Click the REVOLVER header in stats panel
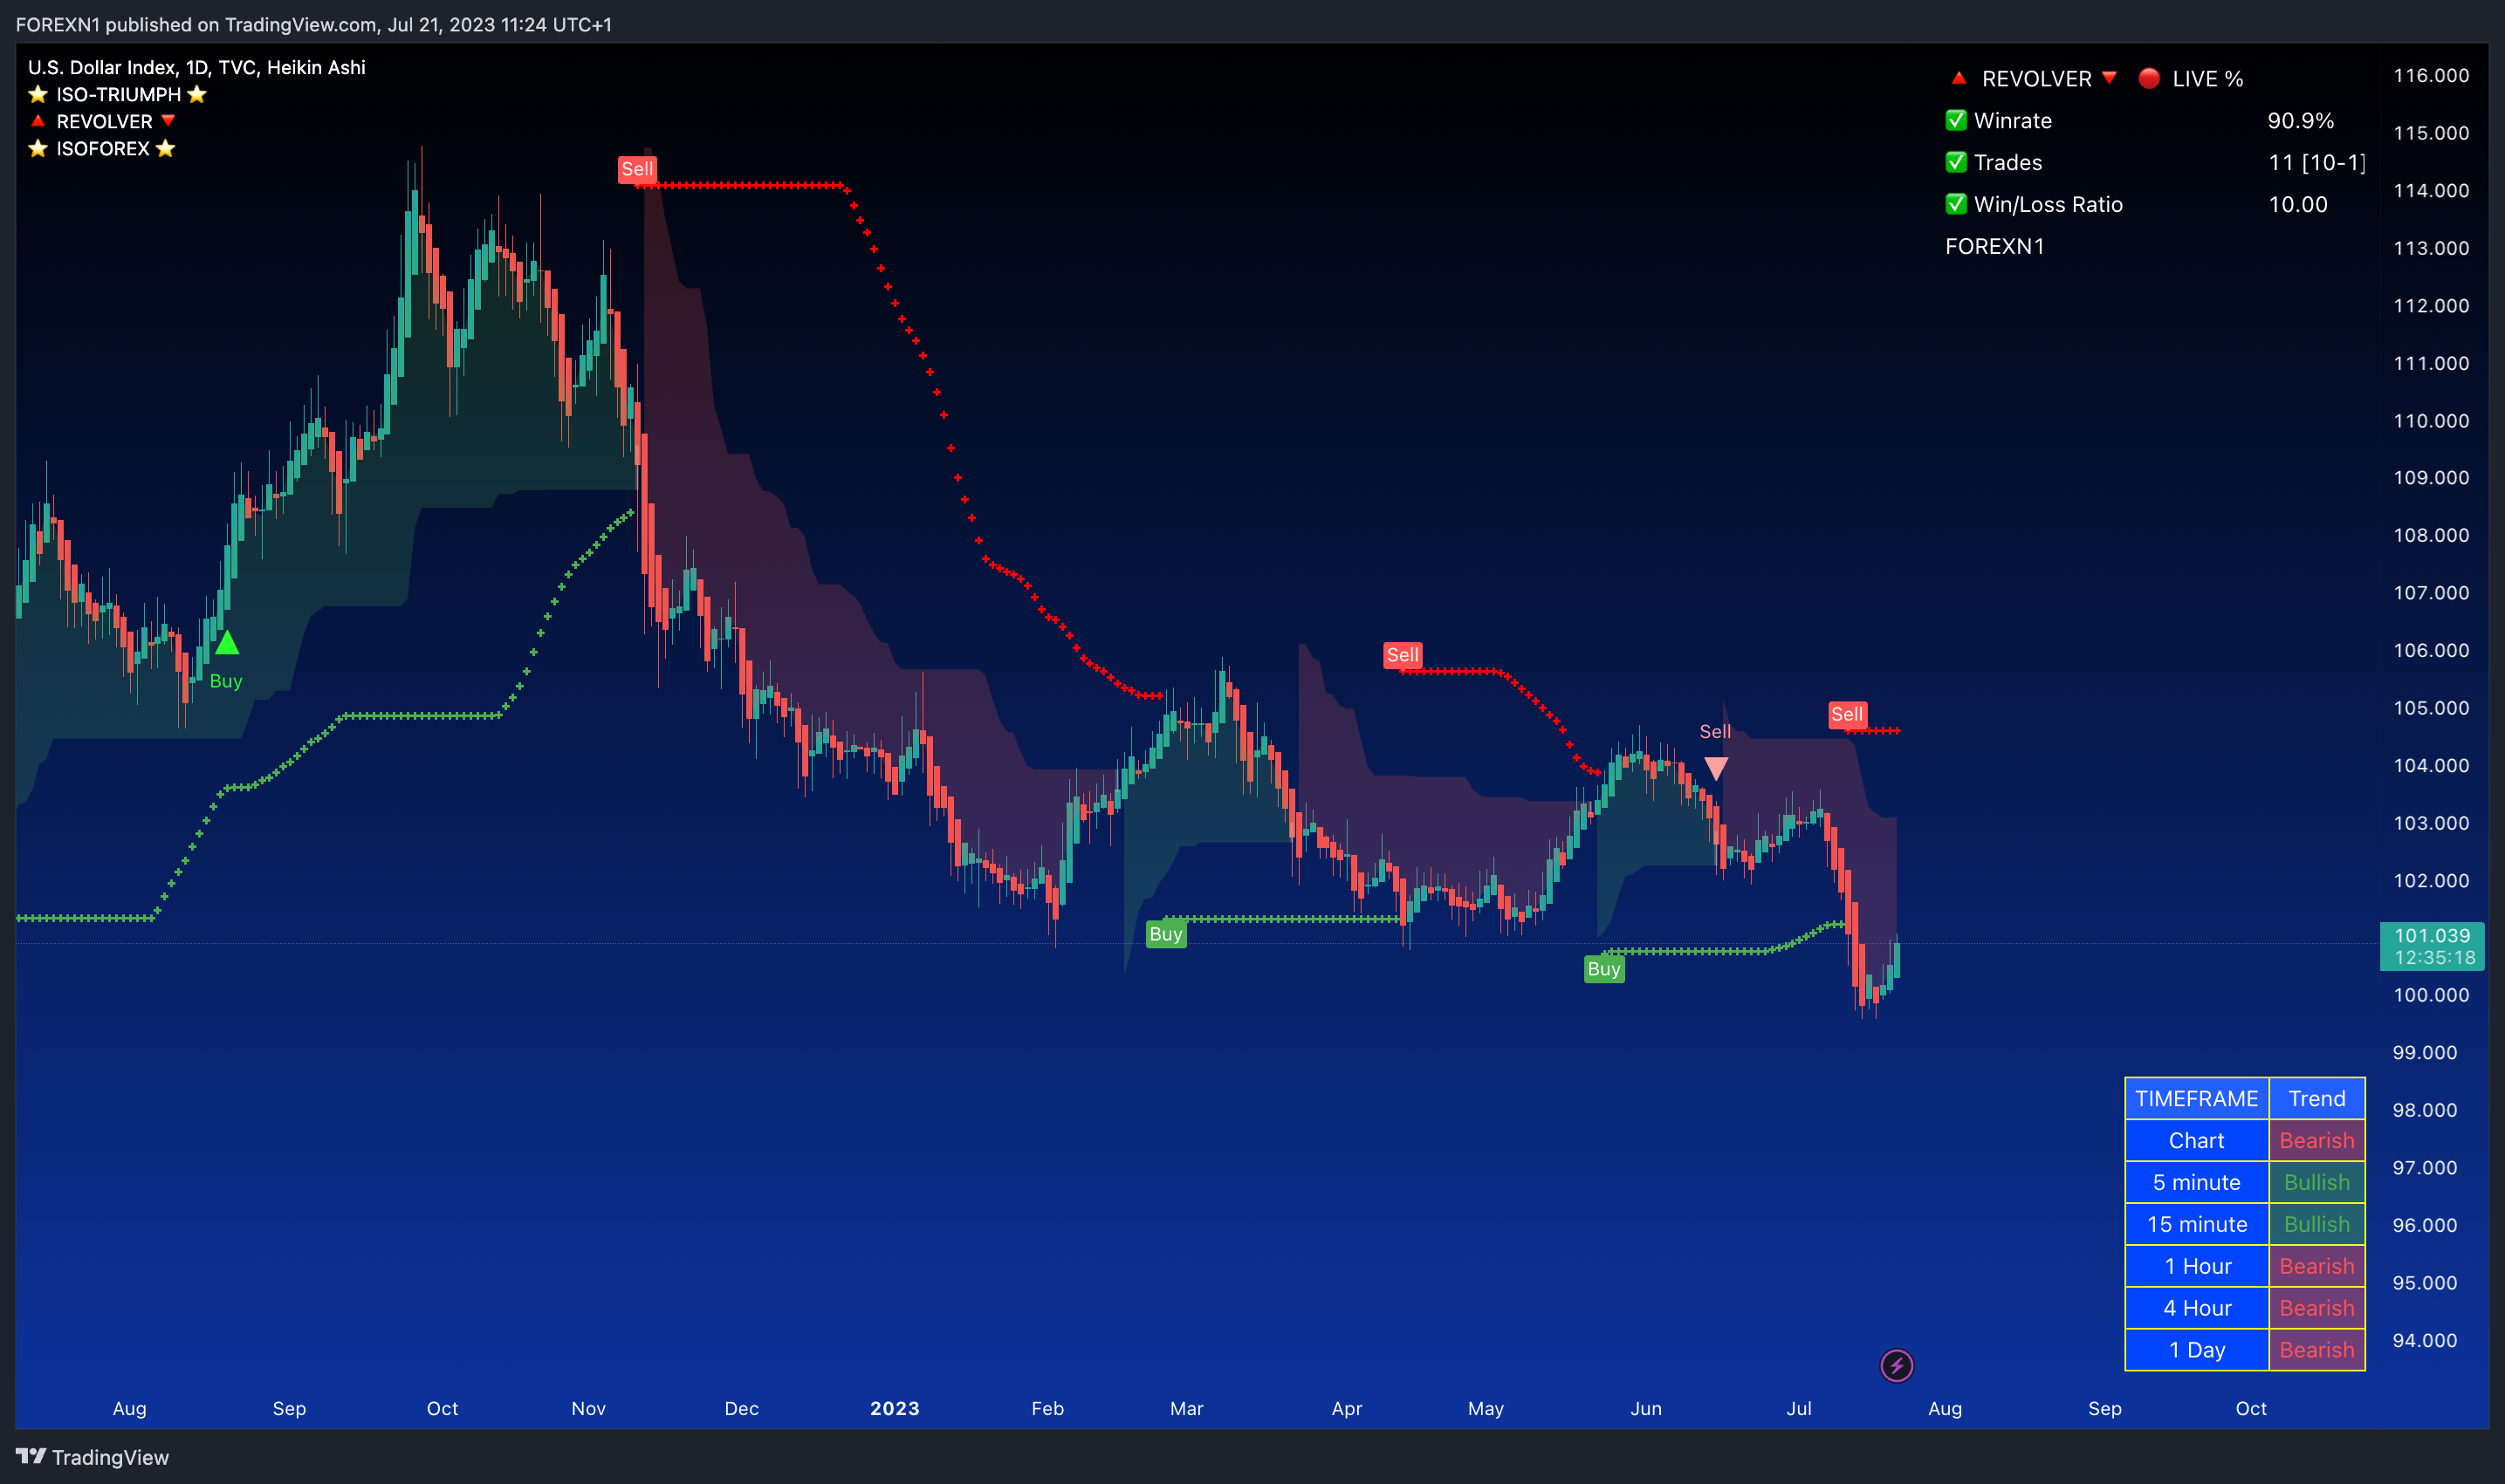Viewport: 2505px width, 1484px height. [2035, 78]
